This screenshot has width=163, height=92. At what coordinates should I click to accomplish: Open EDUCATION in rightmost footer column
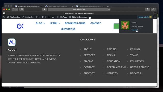point(137,61)
